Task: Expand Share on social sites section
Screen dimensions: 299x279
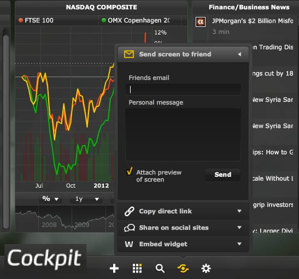Action: coord(239,228)
